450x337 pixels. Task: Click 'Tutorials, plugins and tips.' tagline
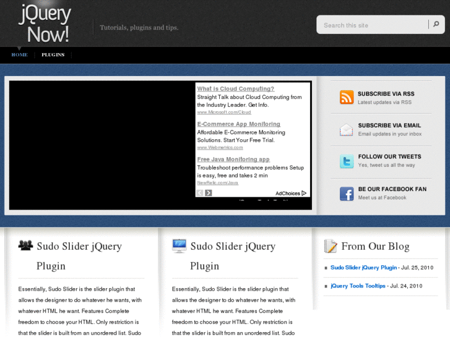pyautogui.click(x=139, y=28)
